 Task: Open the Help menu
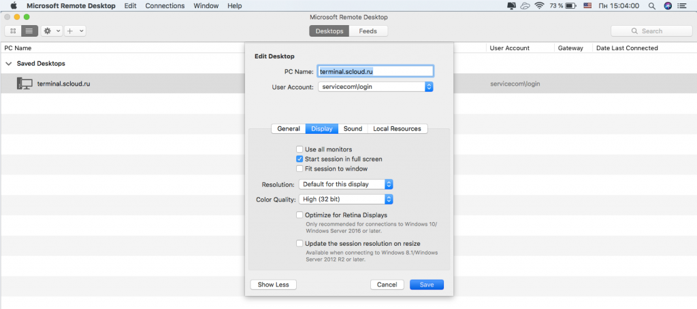click(x=234, y=5)
